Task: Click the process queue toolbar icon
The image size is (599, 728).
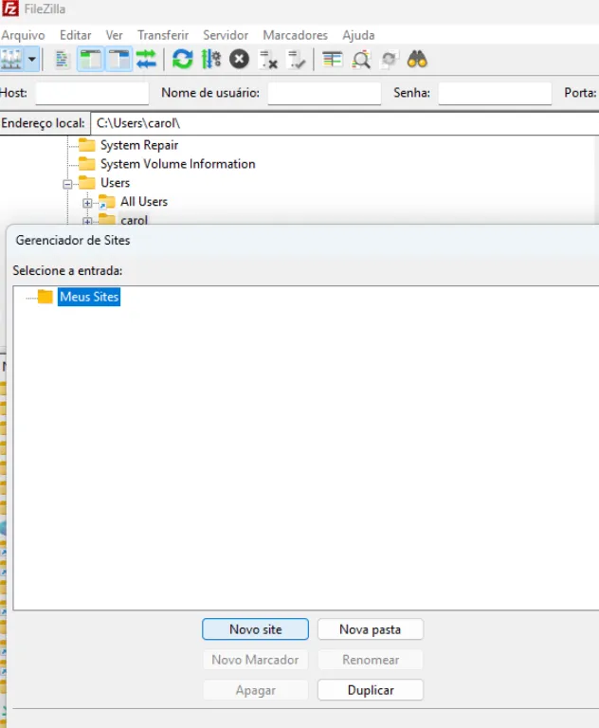Action: click(210, 59)
